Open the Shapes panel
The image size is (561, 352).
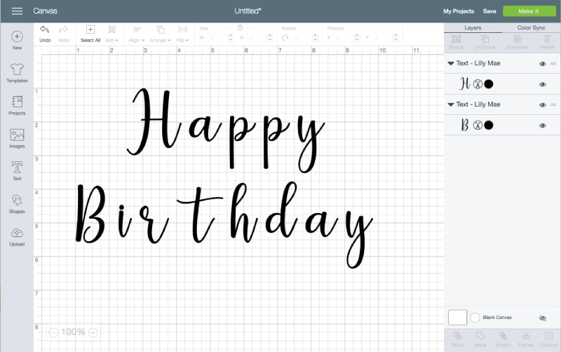pos(17,201)
